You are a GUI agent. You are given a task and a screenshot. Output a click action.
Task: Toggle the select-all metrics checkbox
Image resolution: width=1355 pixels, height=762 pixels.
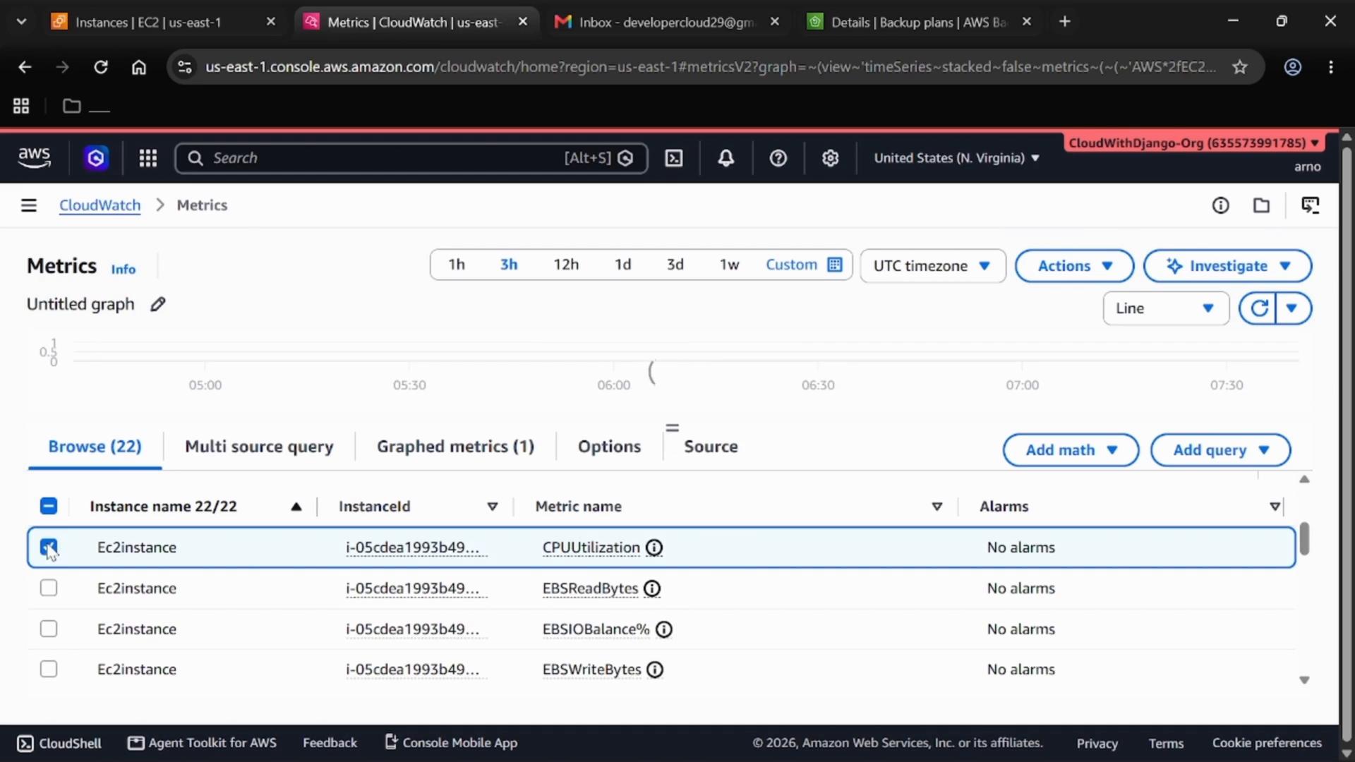tap(49, 506)
